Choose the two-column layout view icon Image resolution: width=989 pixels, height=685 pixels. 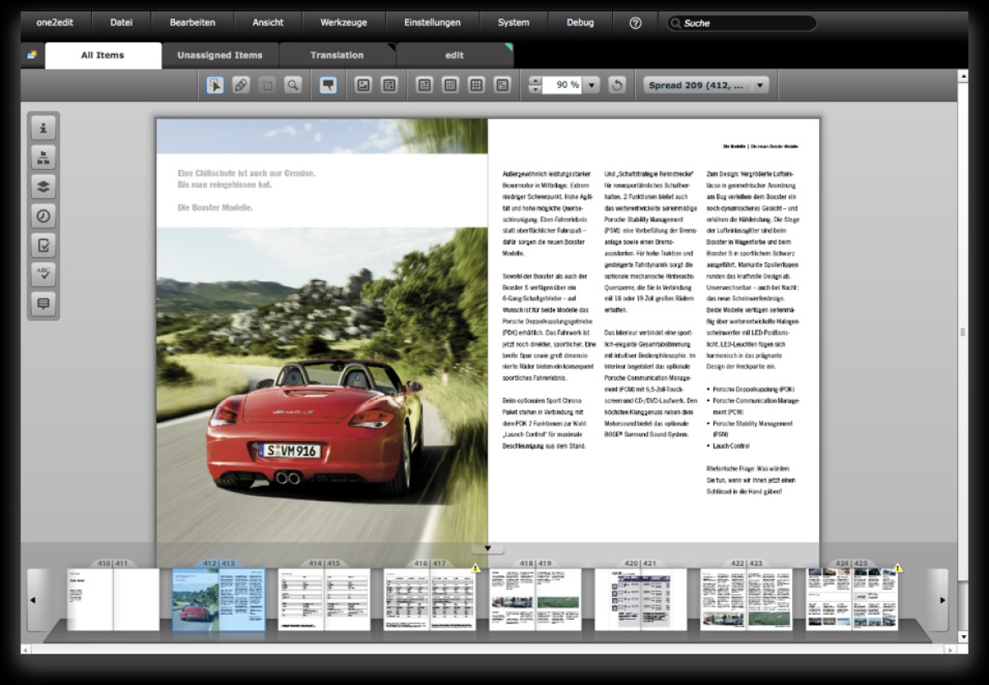pyautogui.click(x=451, y=85)
